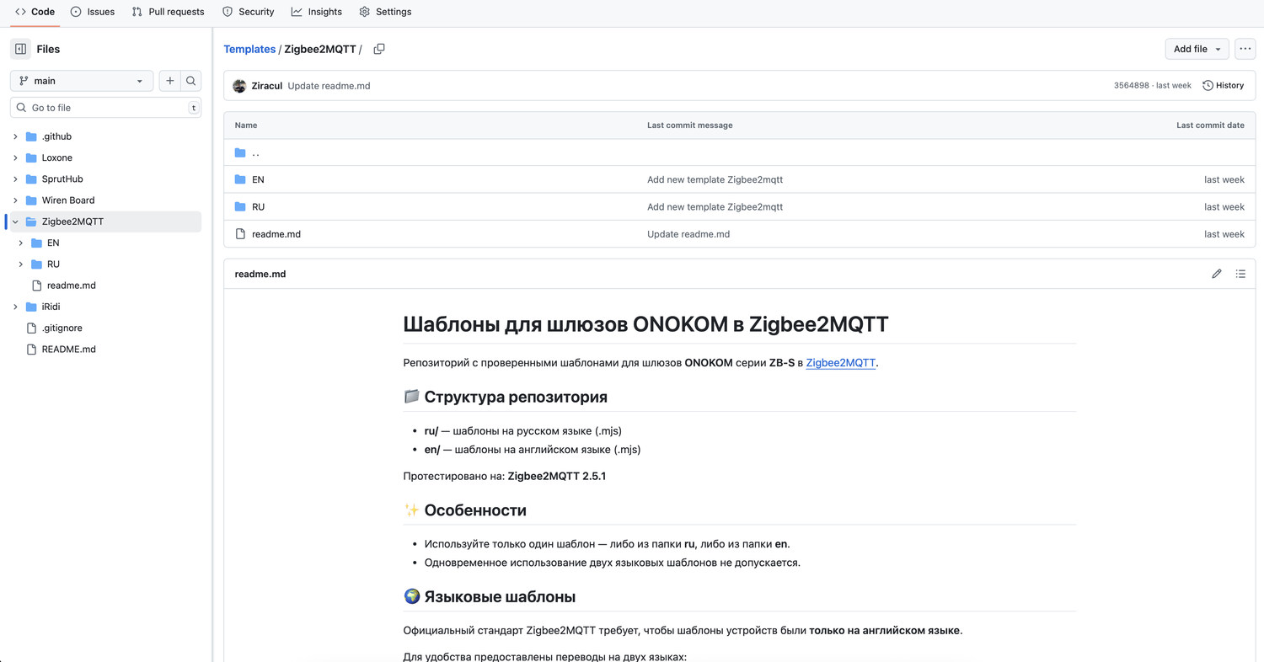Collapse the Files sidebar panel icon

(x=19, y=49)
